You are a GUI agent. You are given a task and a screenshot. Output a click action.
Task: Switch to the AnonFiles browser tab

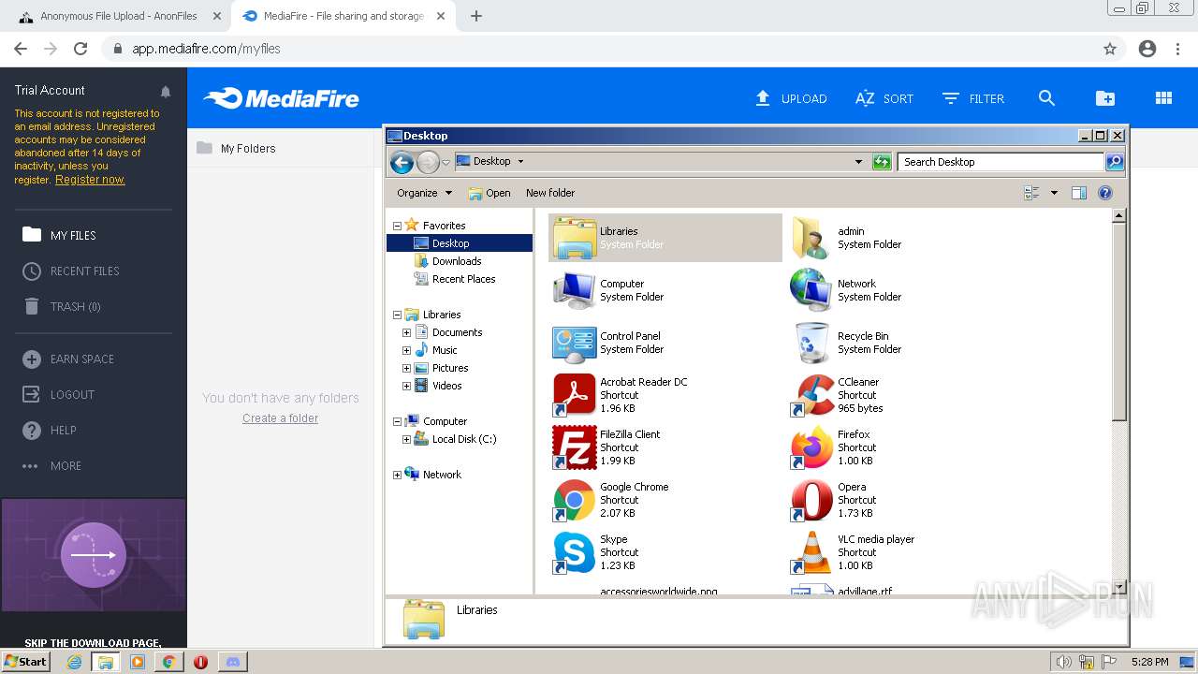click(121, 16)
